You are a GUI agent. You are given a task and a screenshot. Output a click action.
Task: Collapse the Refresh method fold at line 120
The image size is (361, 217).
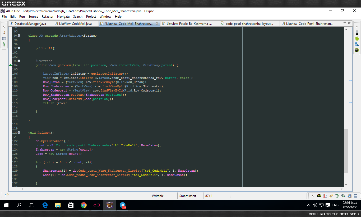(19, 133)
